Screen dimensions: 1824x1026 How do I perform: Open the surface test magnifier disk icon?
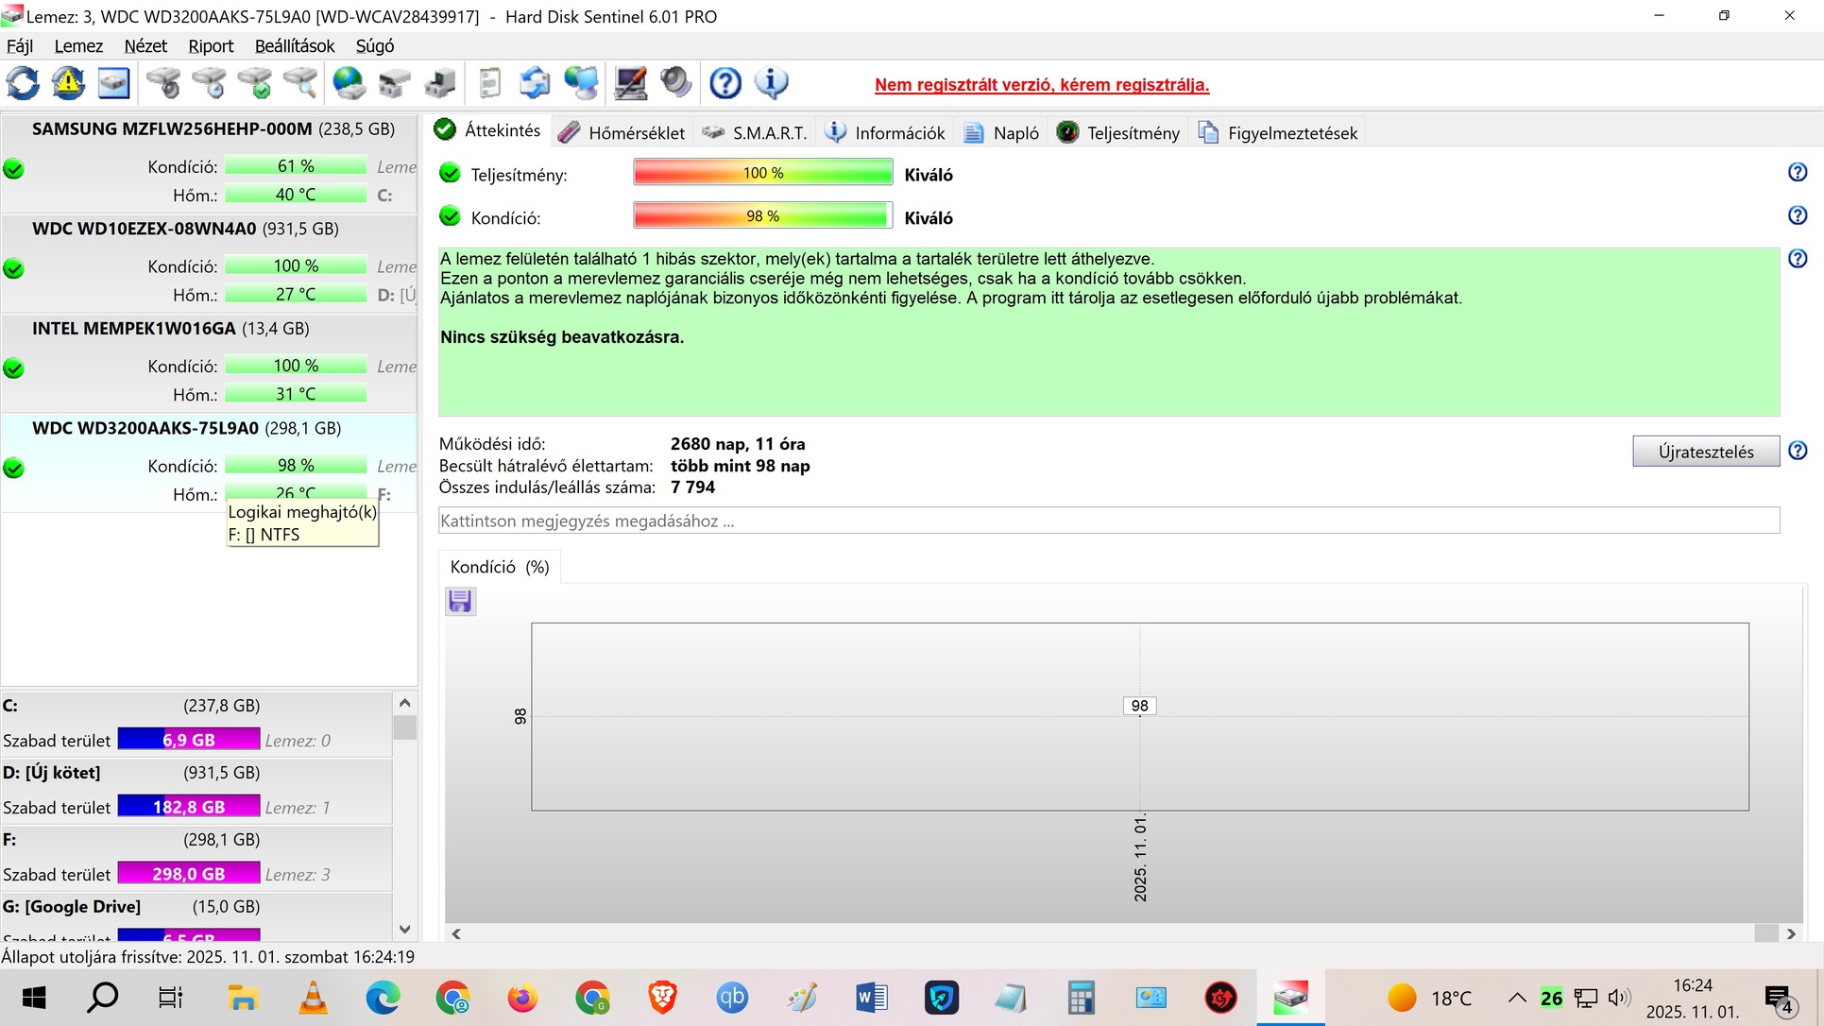pyautogui.click(x=301, y=83)
